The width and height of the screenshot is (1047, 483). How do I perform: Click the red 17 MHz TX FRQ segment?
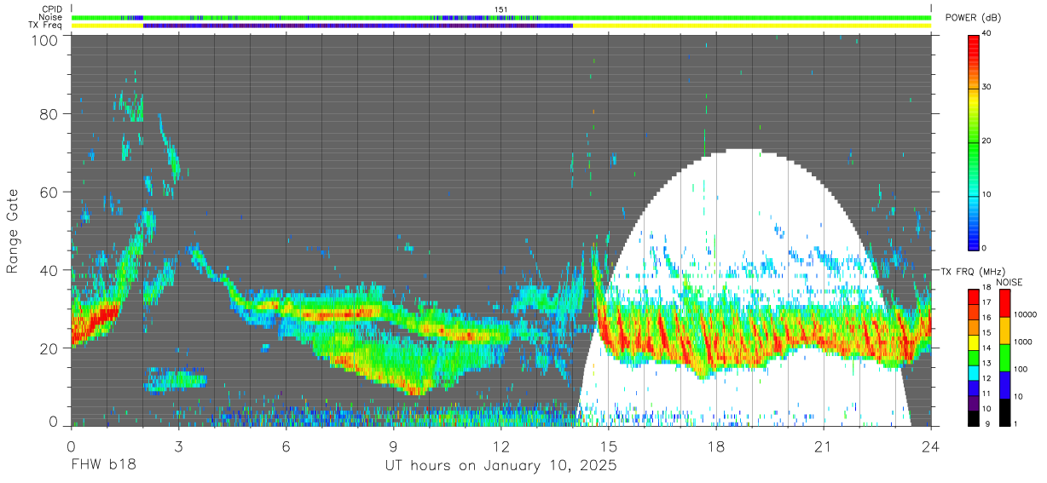974,297
